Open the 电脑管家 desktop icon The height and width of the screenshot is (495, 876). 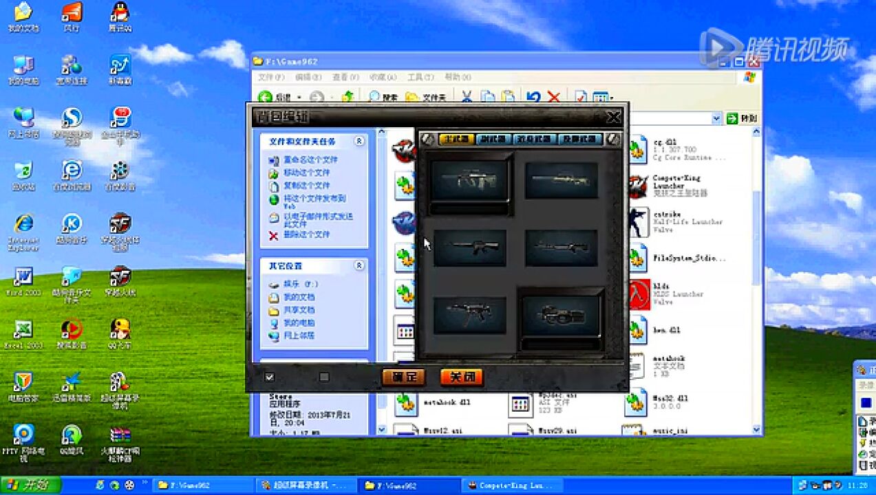pyautogui.click(x=23, y=386)
